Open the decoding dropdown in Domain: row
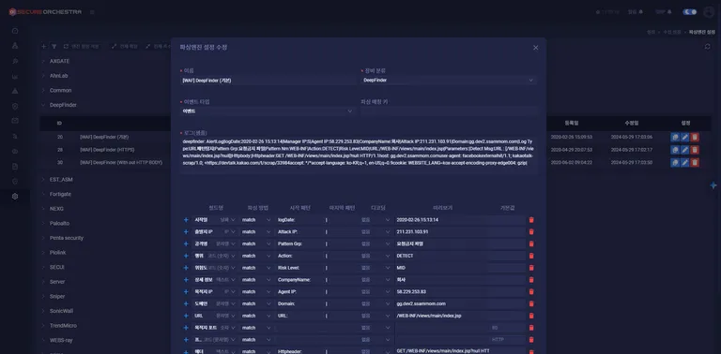This screenshot has width=721, height=354. pyautogui.click(x=376, y=303)
